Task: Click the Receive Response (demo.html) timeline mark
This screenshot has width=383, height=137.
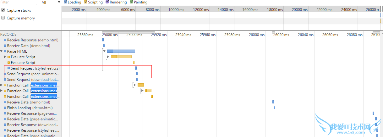Action: pos(103,40)
